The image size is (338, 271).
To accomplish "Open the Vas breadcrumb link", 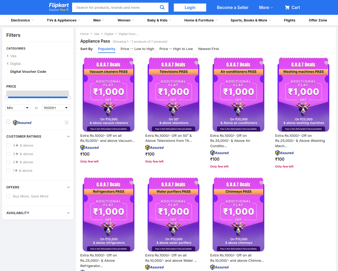I will pyautogui.click(x=97, y=34).
